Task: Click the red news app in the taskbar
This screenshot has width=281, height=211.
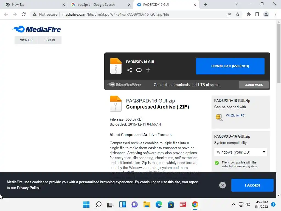Action: 183,204
